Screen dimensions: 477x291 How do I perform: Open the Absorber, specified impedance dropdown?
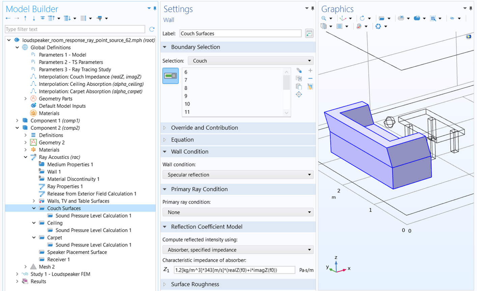pos(238,250)
